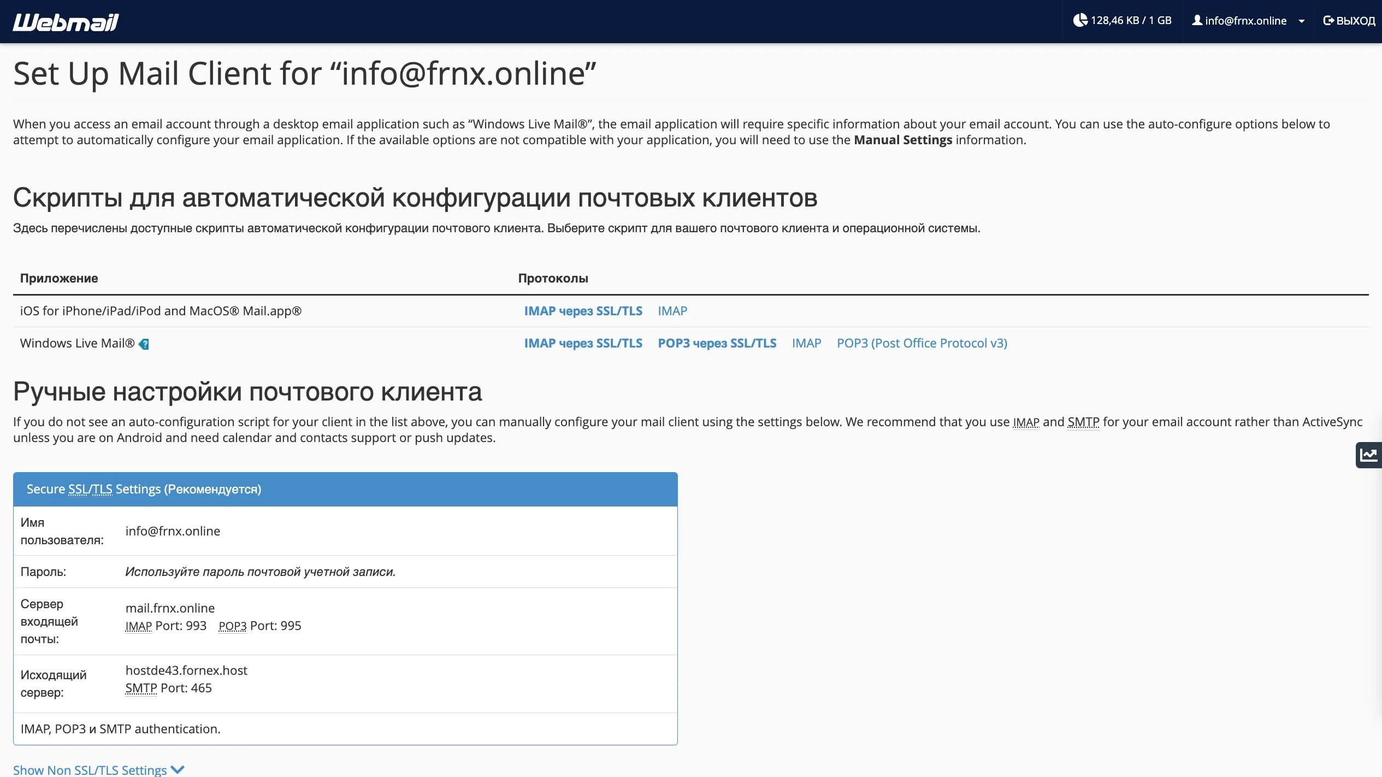Click the underlined IMAP term in manual settings text
1382x777 pixels.
tap(1027, 422)
